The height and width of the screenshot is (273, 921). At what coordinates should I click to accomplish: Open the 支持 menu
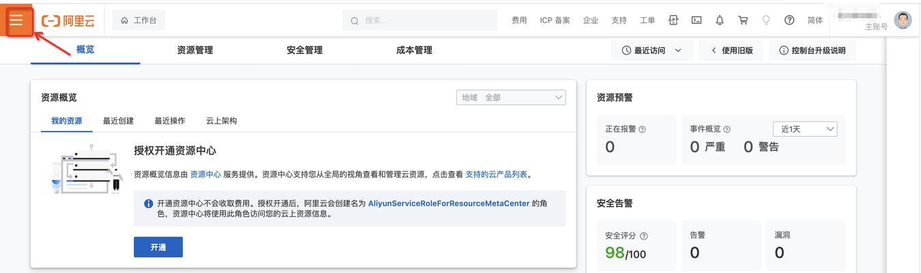619,20
